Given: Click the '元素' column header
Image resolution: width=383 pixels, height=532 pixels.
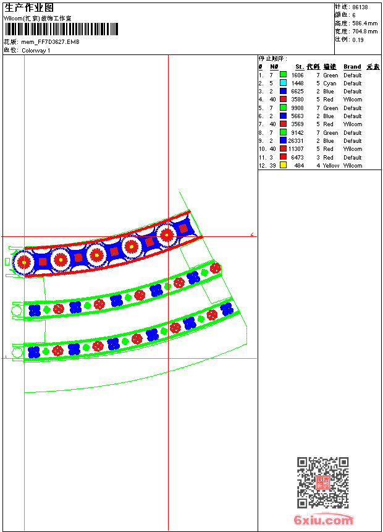Looking at the screenshot, I should pyautogui.click(x=373, y=67).
